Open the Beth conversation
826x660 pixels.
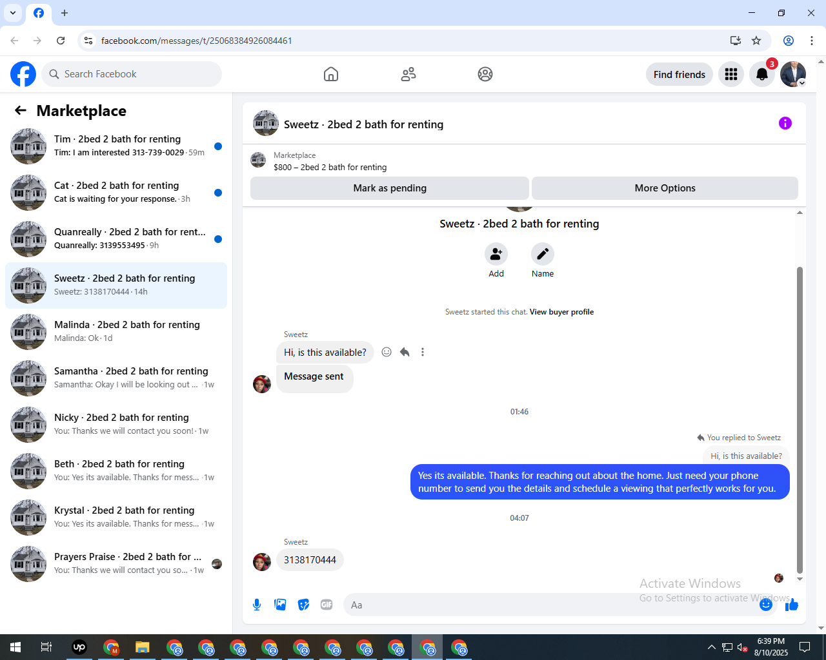[x=116, y=471]
